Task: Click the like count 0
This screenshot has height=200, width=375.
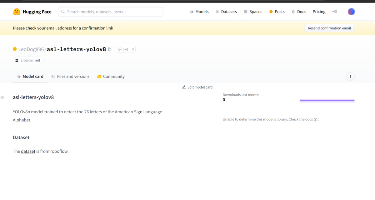Action: tap(132, 49)
